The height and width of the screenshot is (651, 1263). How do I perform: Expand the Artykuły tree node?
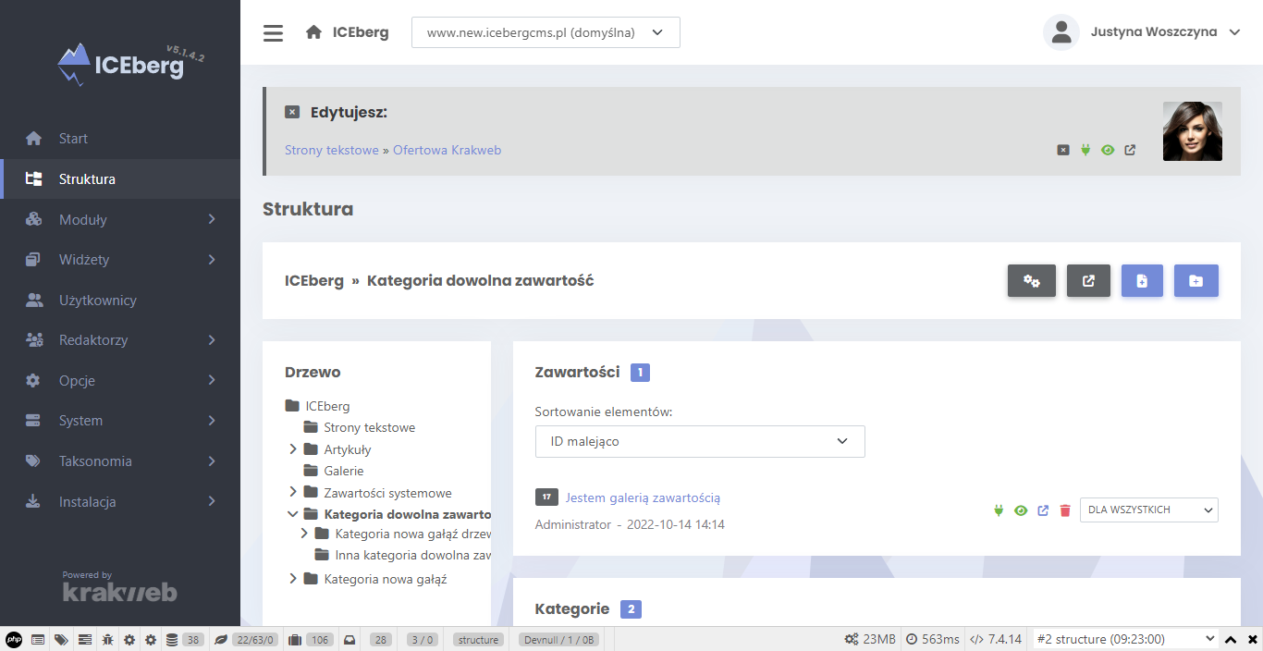pyautogui.click(x=293, y=449)
